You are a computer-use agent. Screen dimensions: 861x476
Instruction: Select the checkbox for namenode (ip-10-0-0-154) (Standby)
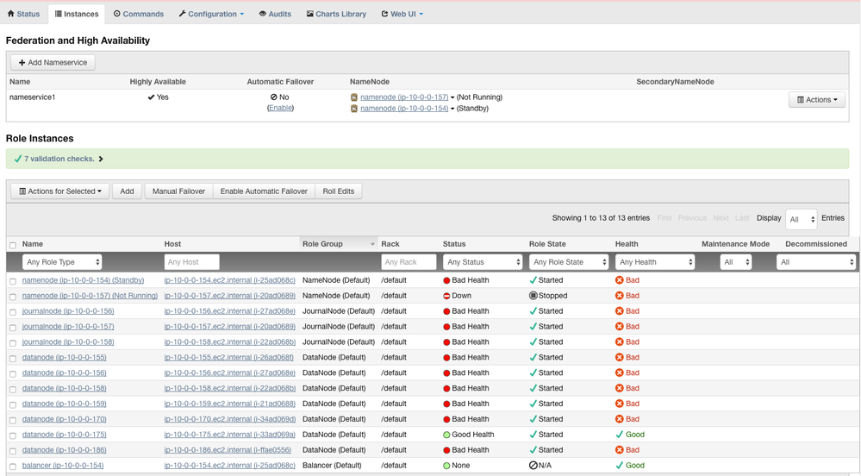coord(13,281)
